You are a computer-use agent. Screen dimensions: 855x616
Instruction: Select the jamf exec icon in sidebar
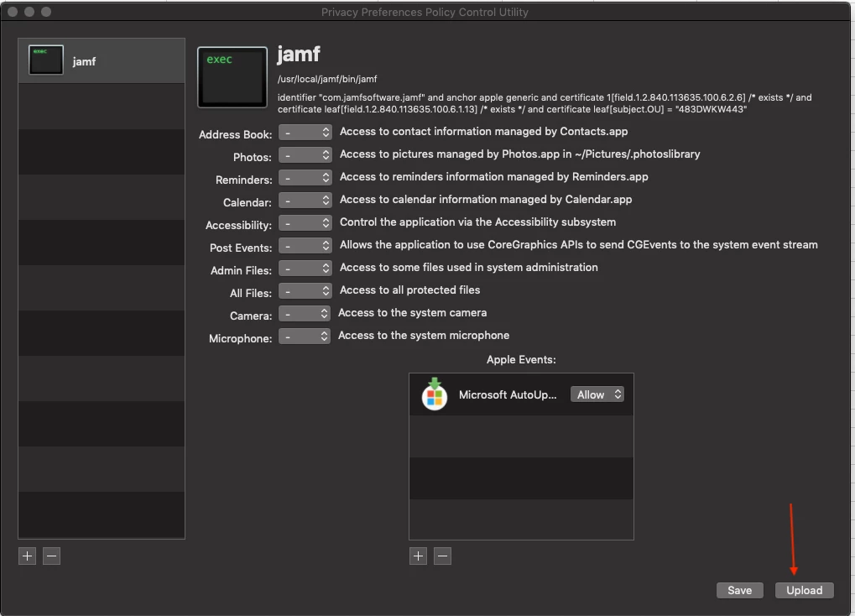[x=46, y=60]
